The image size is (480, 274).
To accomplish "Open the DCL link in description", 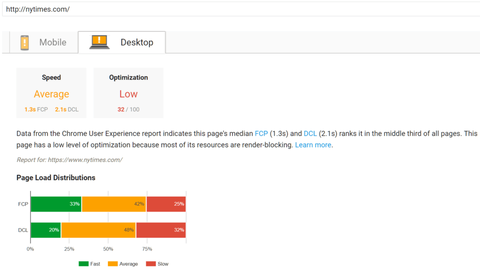I will pos(310,133).
